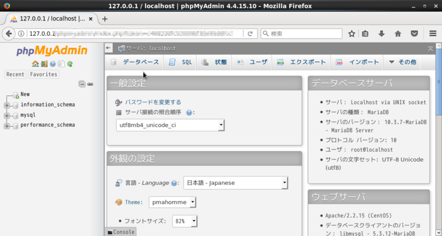Go to phpMyAdmin home icon

[35, 64]
